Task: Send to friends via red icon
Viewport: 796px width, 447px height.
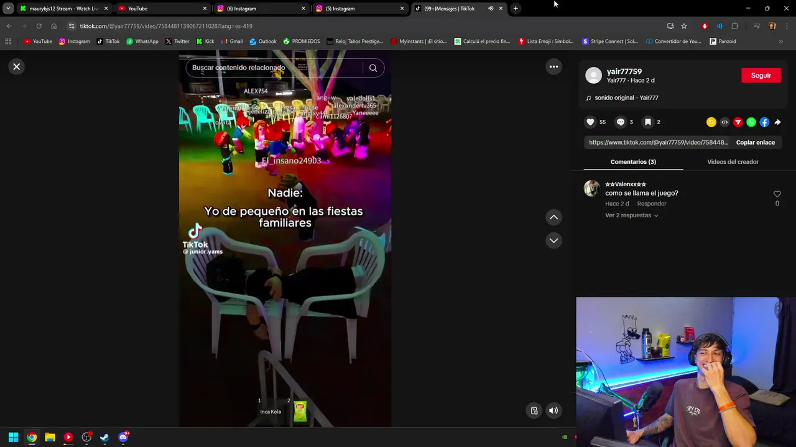Action: pyautogui.click(x=738, y=122)
